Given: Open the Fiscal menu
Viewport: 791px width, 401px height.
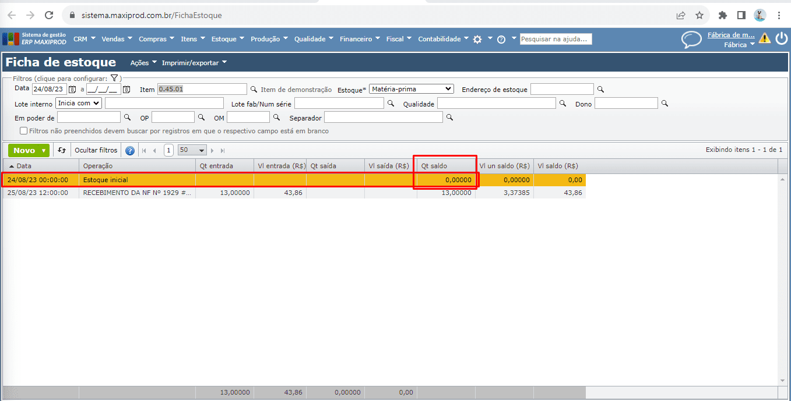Looking at the screenshot, I should [399, 39].
